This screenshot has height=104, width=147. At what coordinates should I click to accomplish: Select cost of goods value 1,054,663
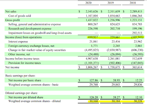point(114,16)
